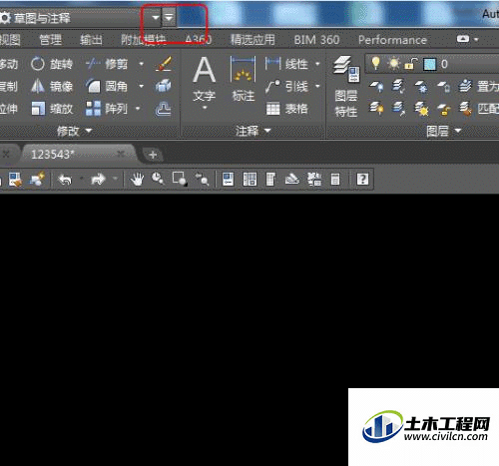Expand the 图层 (Layers) panel
Image resolution: width=499 pixels, height=466 pixels.
tap(444, 131)
